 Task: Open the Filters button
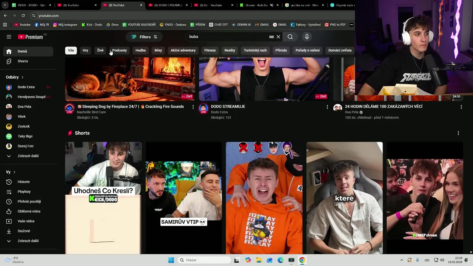pyautogui.click(x=144, y=37)
